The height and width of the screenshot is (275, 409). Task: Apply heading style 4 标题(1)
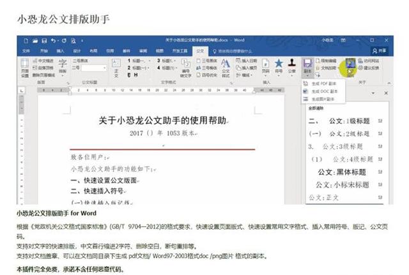(167, 68)
